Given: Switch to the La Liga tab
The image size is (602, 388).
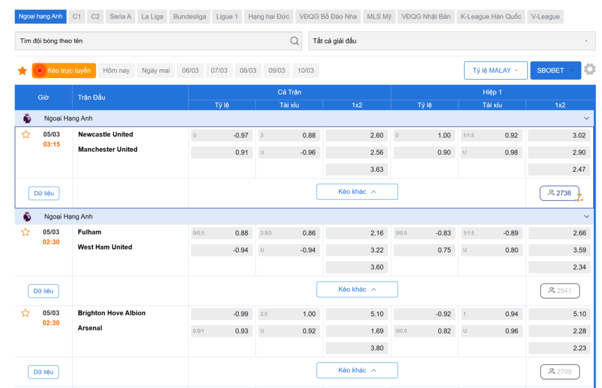Looking at the screenshot, I should tap(152, 16).
